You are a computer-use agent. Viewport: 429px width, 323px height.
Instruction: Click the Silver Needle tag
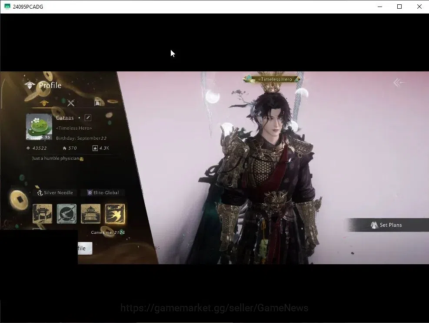click(55, 192)
